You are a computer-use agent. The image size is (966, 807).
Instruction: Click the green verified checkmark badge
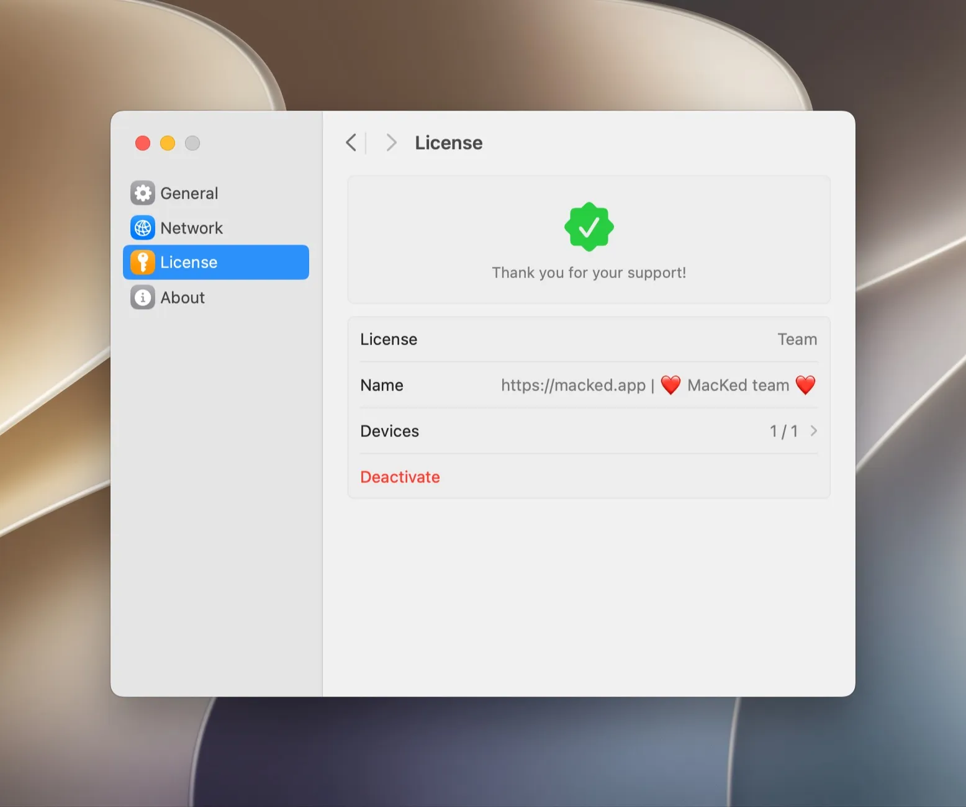(589, 227)
